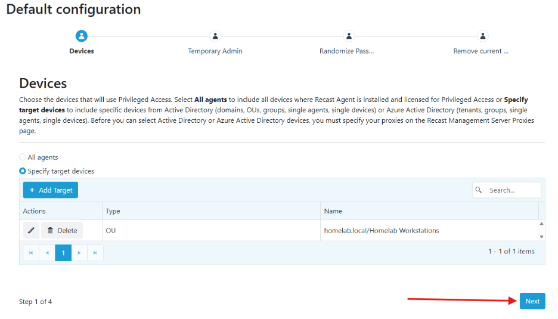Screen dimensions: 558x319
Task: Open the Randomize Pass... step label
Action: tap(346, 51)
